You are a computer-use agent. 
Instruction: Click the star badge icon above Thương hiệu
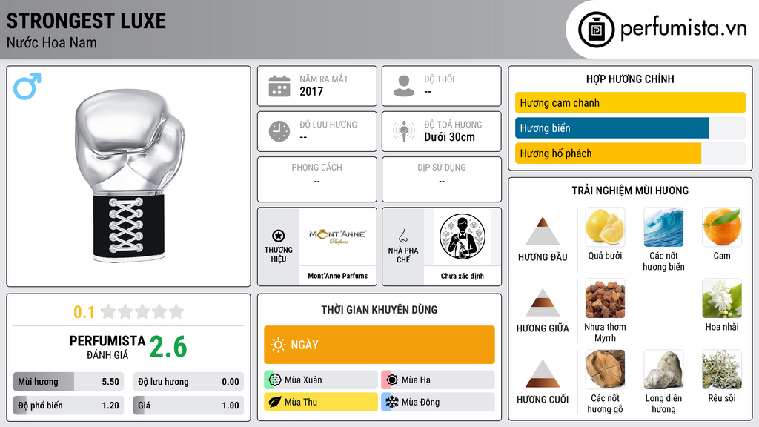point(279,236)
